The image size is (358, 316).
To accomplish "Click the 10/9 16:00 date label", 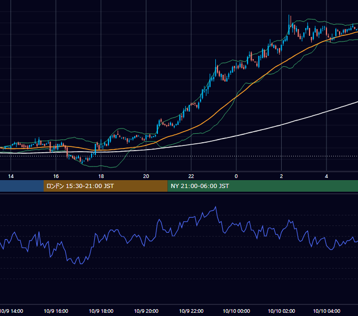I will (56, 311).
